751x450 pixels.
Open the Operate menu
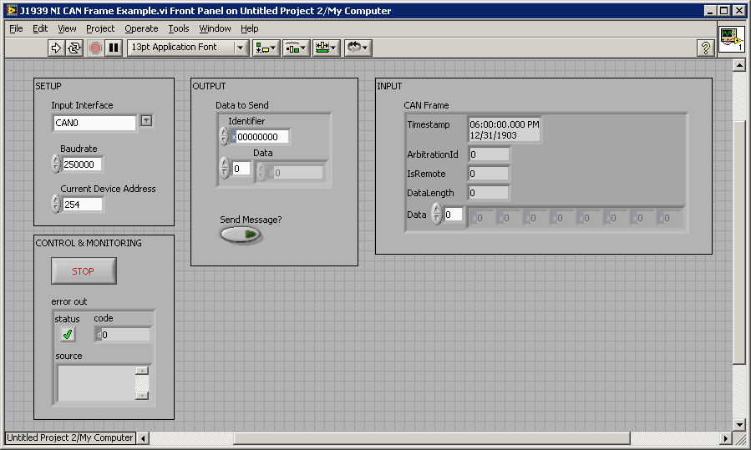click(141, 28)
